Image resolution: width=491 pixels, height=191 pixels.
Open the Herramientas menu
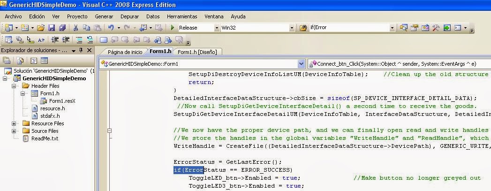pos(182,16)
